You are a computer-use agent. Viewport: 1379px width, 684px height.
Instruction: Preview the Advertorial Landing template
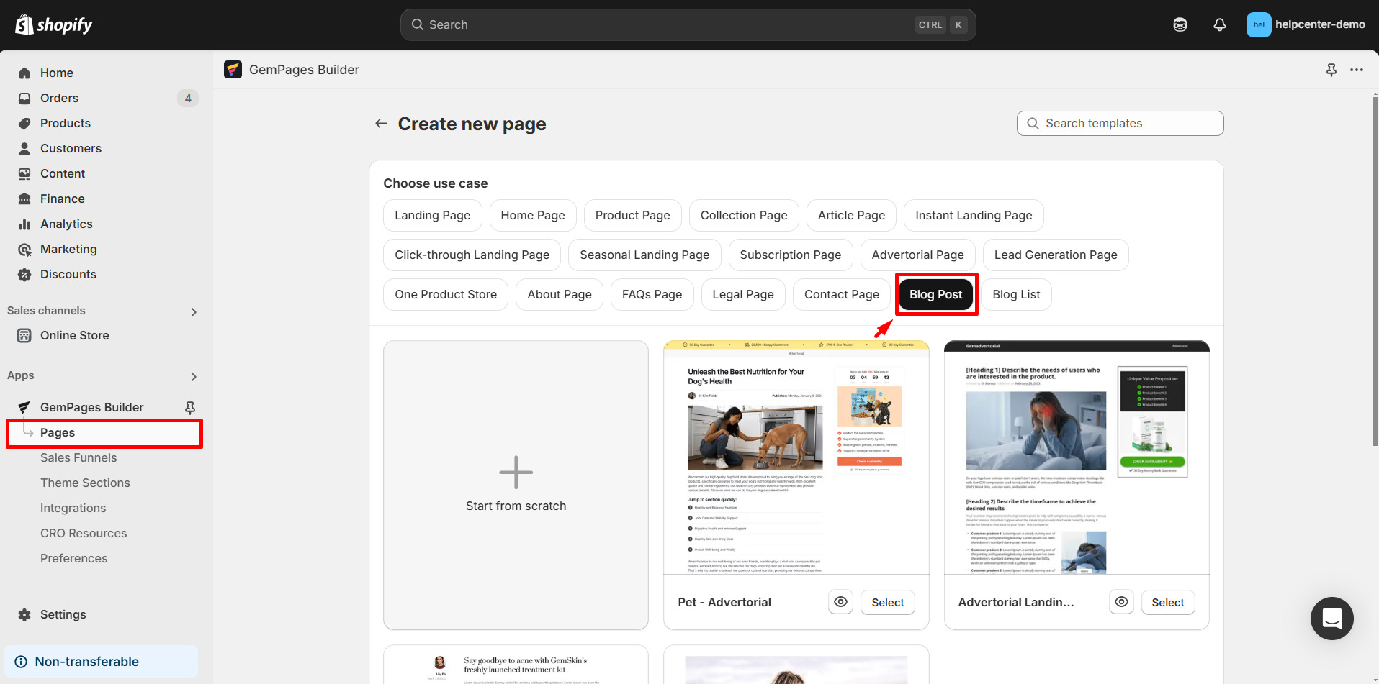tap(1120, 602)
